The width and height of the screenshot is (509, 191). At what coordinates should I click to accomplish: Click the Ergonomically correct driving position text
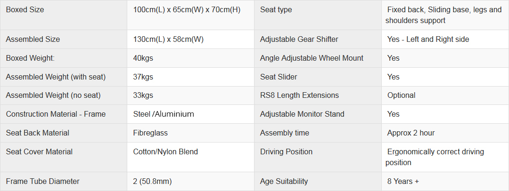tap(435, 157)
